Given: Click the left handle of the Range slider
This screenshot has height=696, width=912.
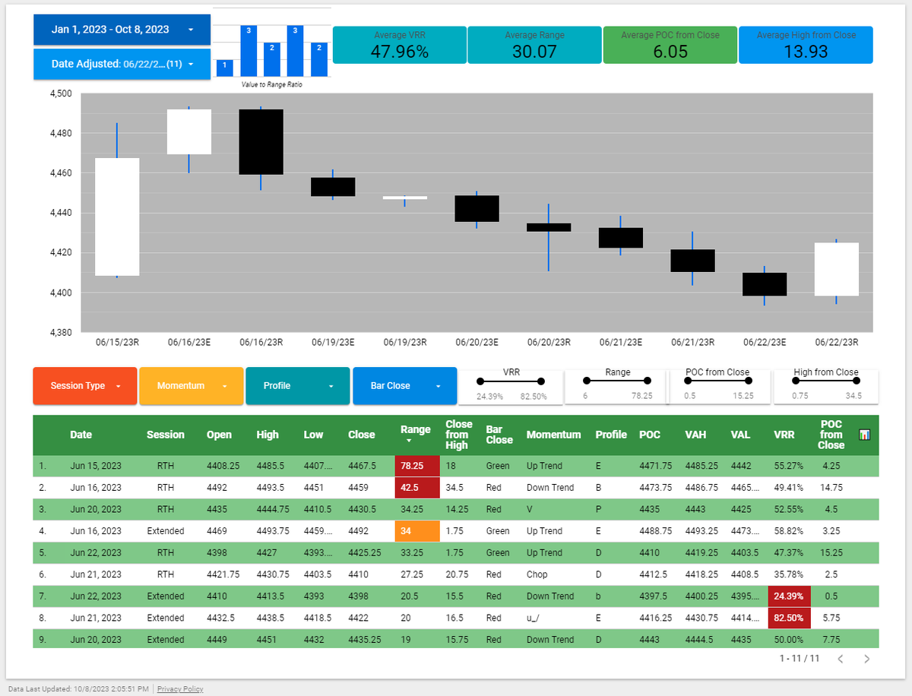Looking at the screenshot, I should click(586, 381).
